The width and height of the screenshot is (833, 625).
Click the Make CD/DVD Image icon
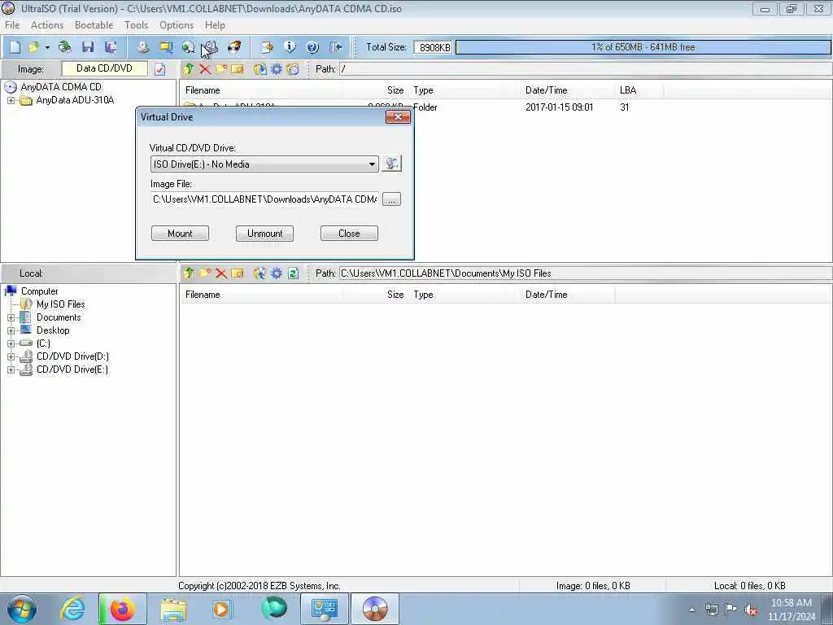click(x=143, y=46)
